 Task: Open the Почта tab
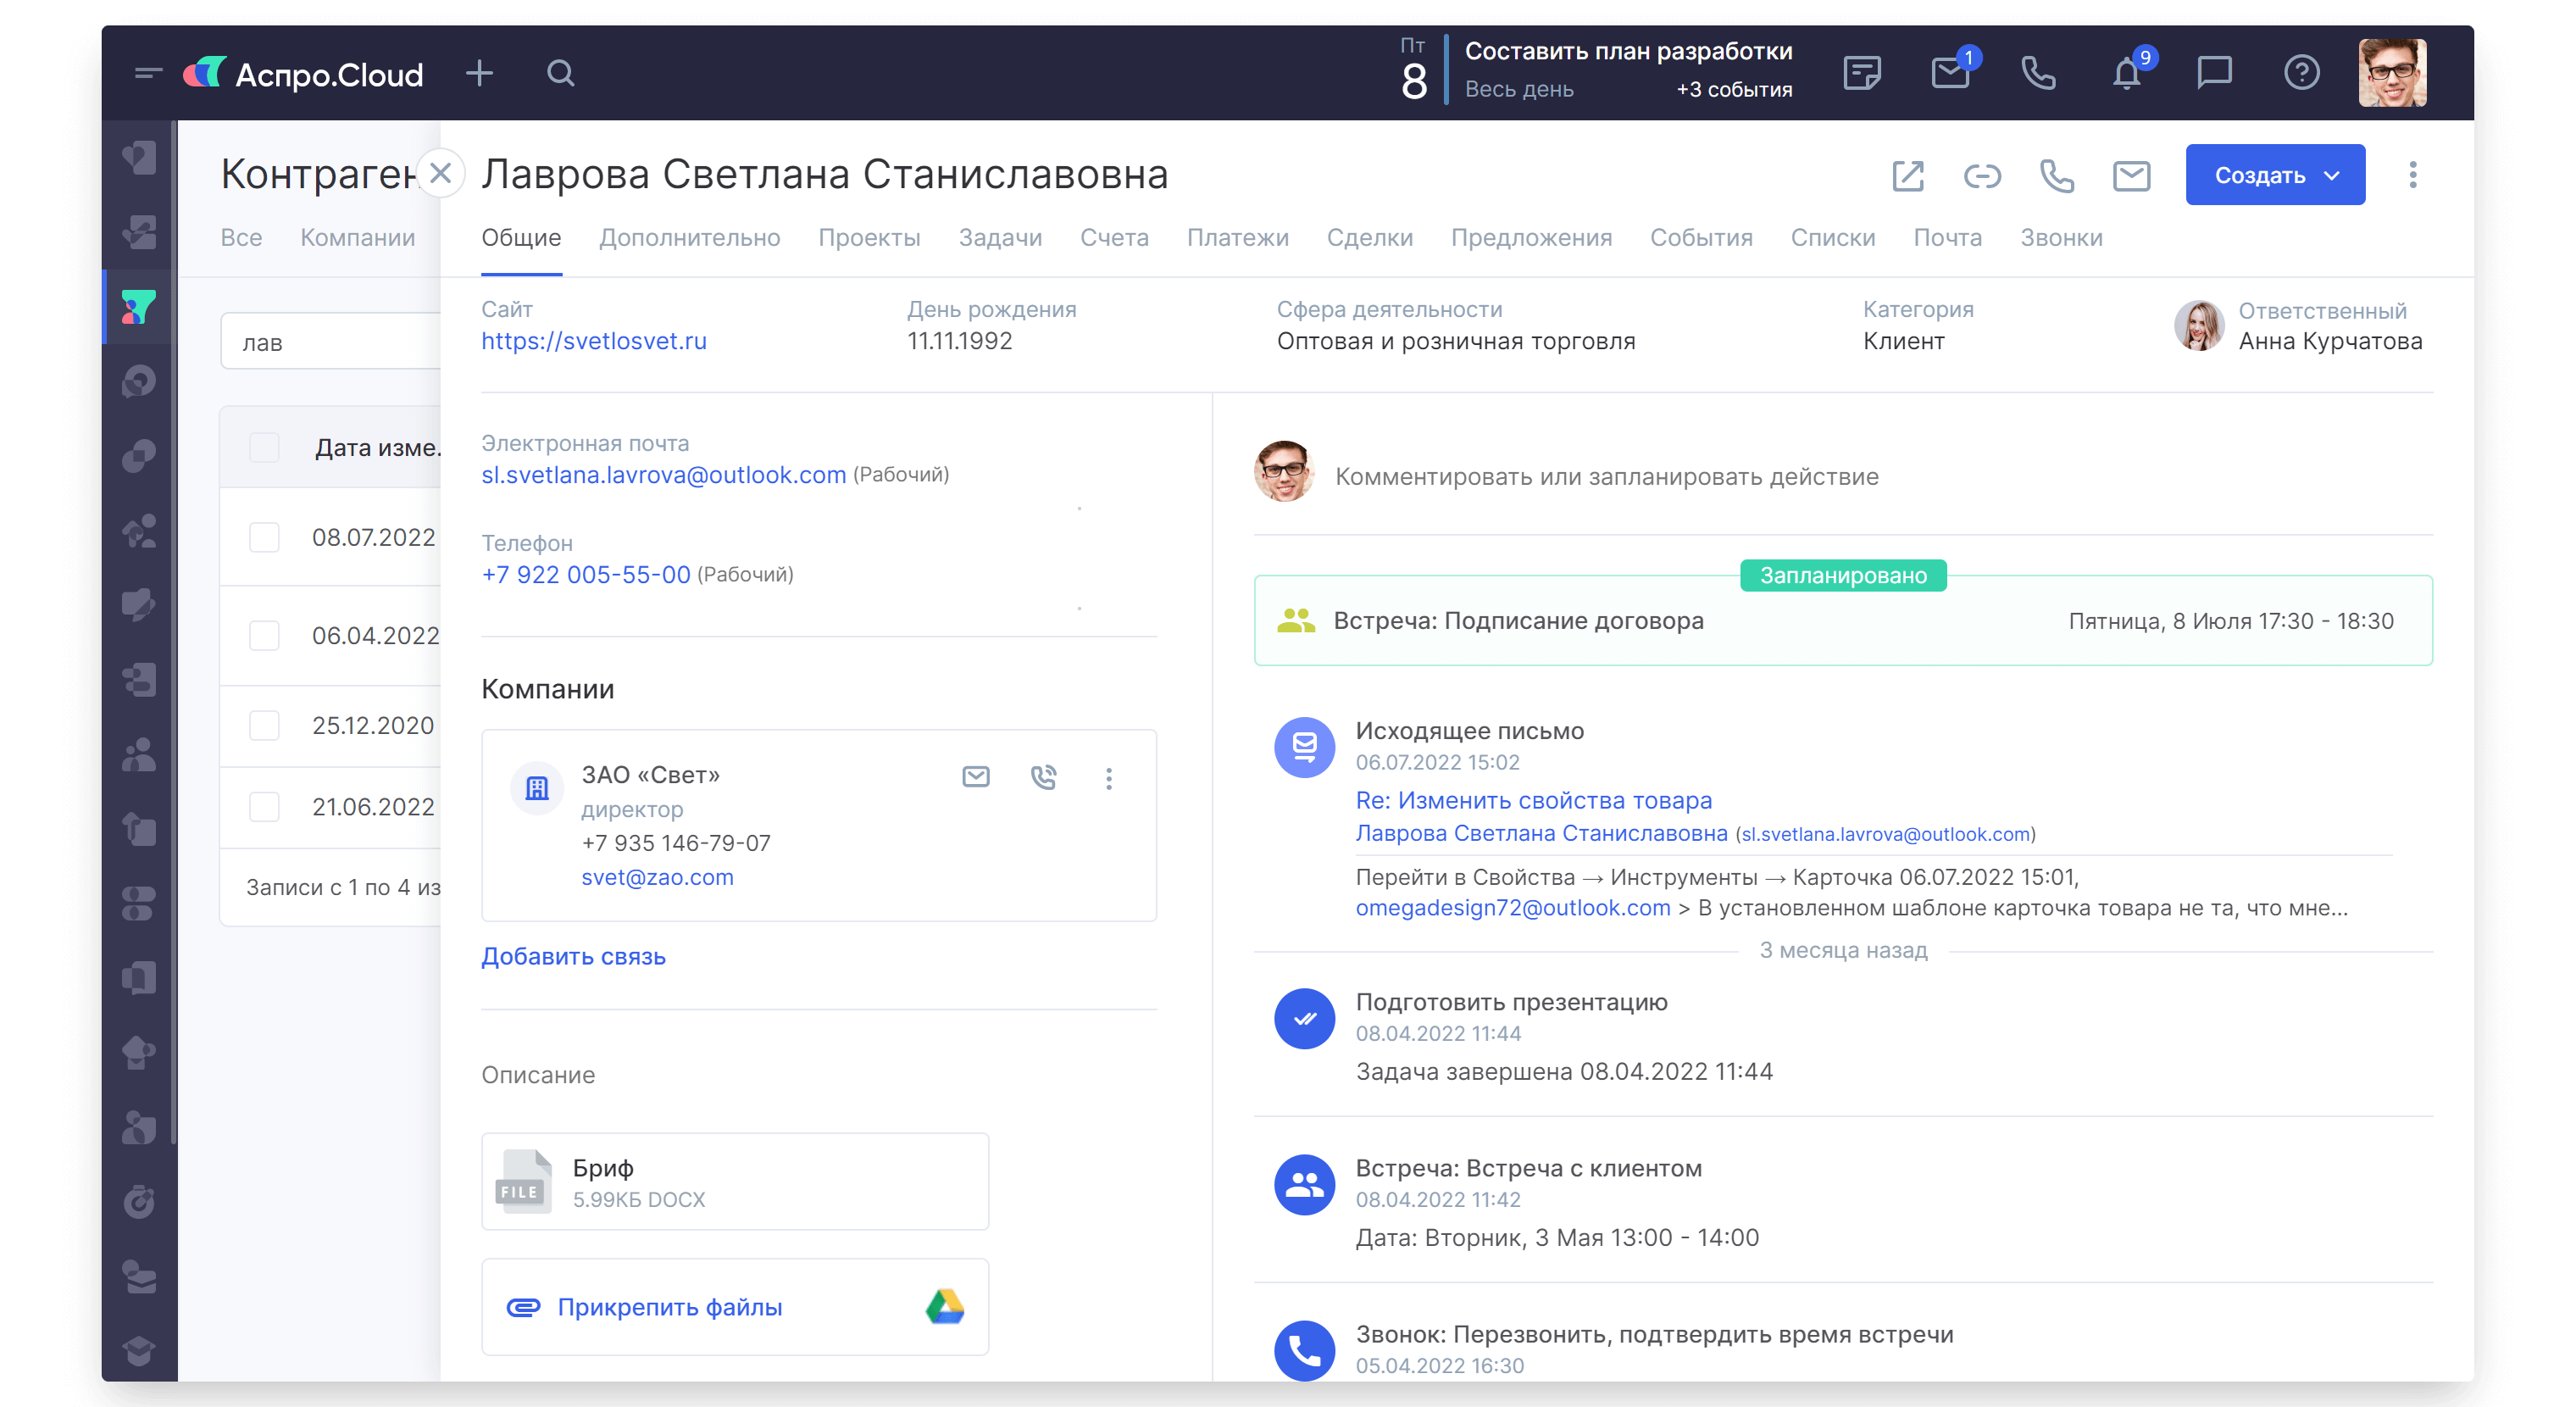pyautogui.click(x=1947, y=238)
